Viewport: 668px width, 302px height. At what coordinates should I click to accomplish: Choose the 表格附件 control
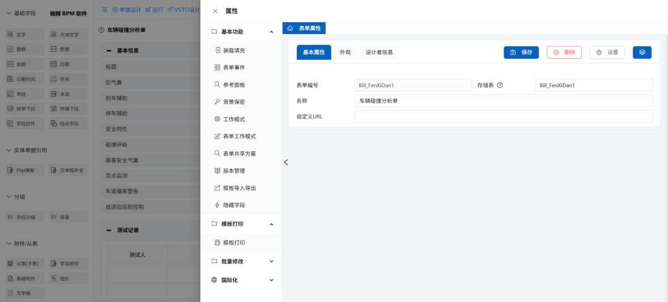25,279
